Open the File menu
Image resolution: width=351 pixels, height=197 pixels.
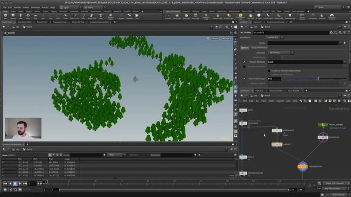tap(4, 7)
